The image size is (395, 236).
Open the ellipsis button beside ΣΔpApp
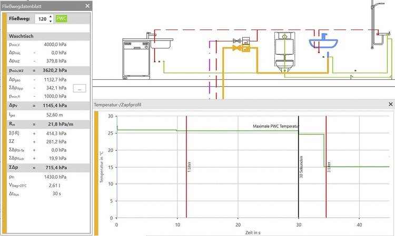tap(79, 88)
